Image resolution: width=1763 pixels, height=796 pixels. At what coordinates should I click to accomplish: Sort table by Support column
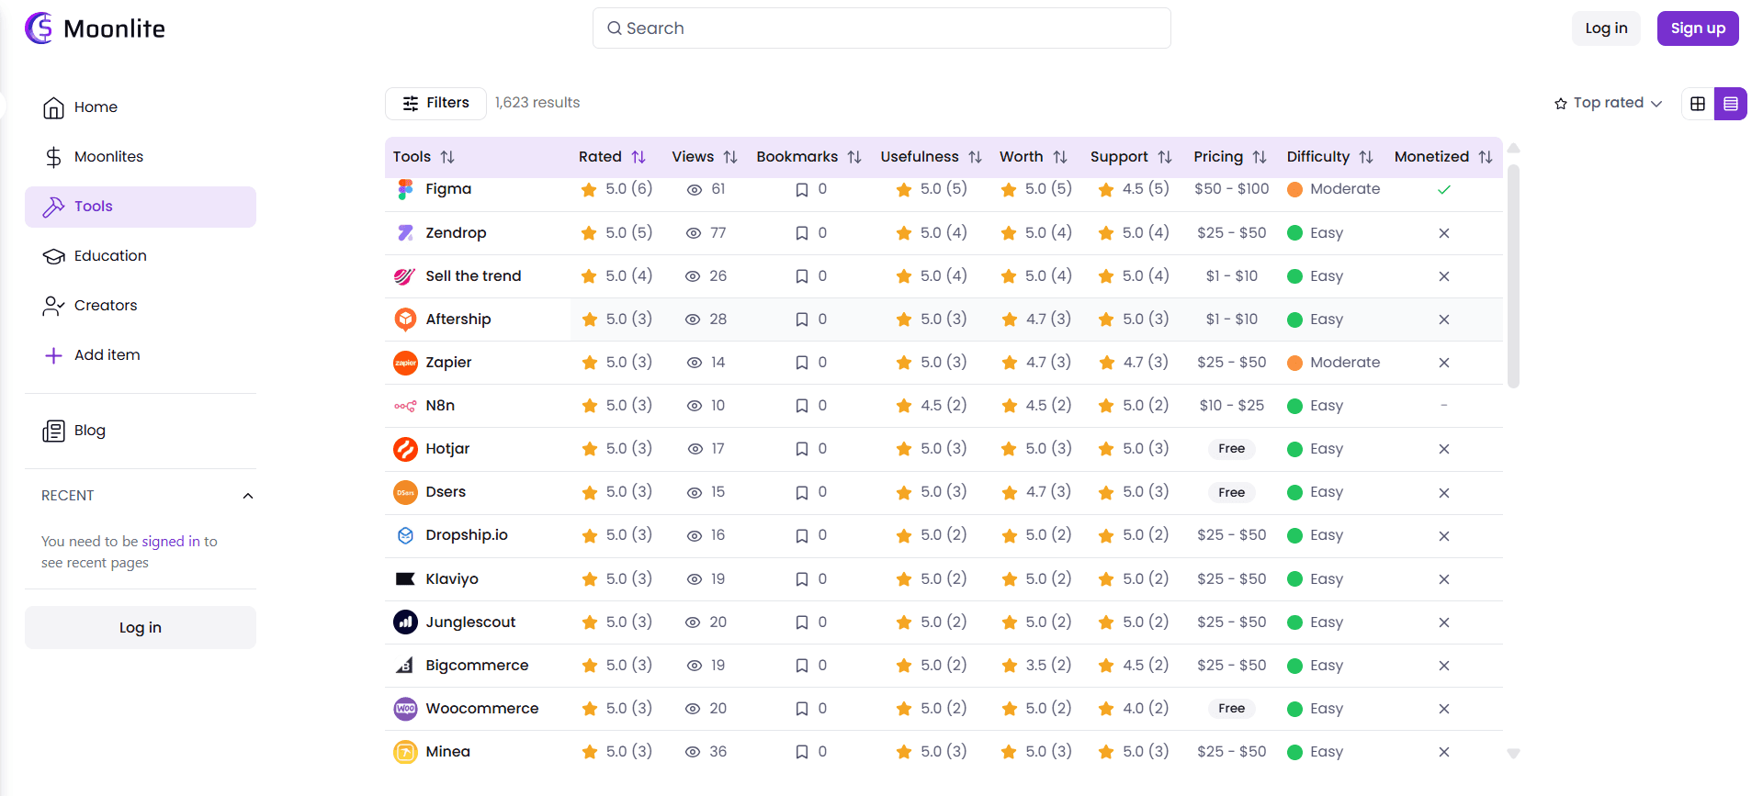pos(1165,157)
